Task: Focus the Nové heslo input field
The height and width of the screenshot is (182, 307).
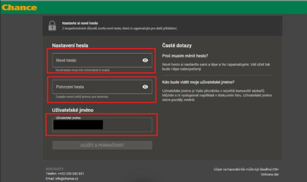Action: (102, 60)
